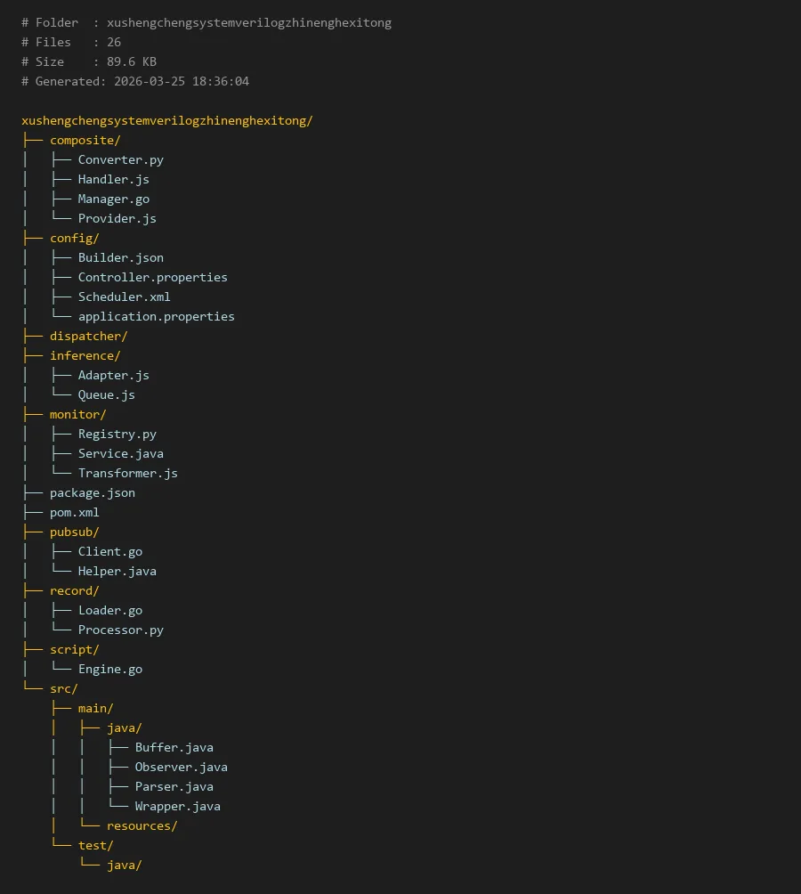Select Queue.js under inference
This screenshot has height=894, width=801.
(x=106, y=394)
